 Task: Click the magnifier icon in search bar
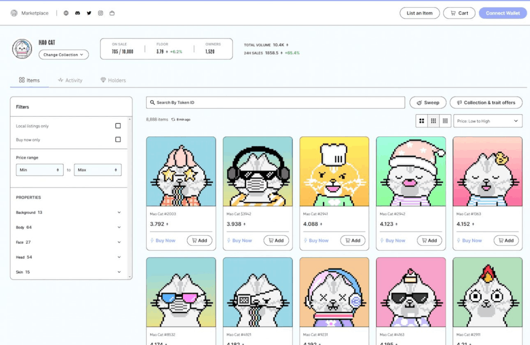click(153, 103)
